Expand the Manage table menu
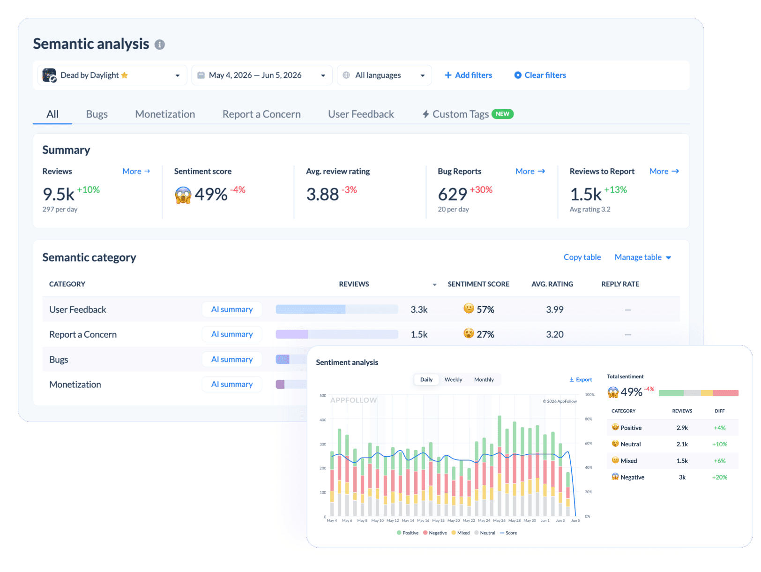 tap(643, 257)
